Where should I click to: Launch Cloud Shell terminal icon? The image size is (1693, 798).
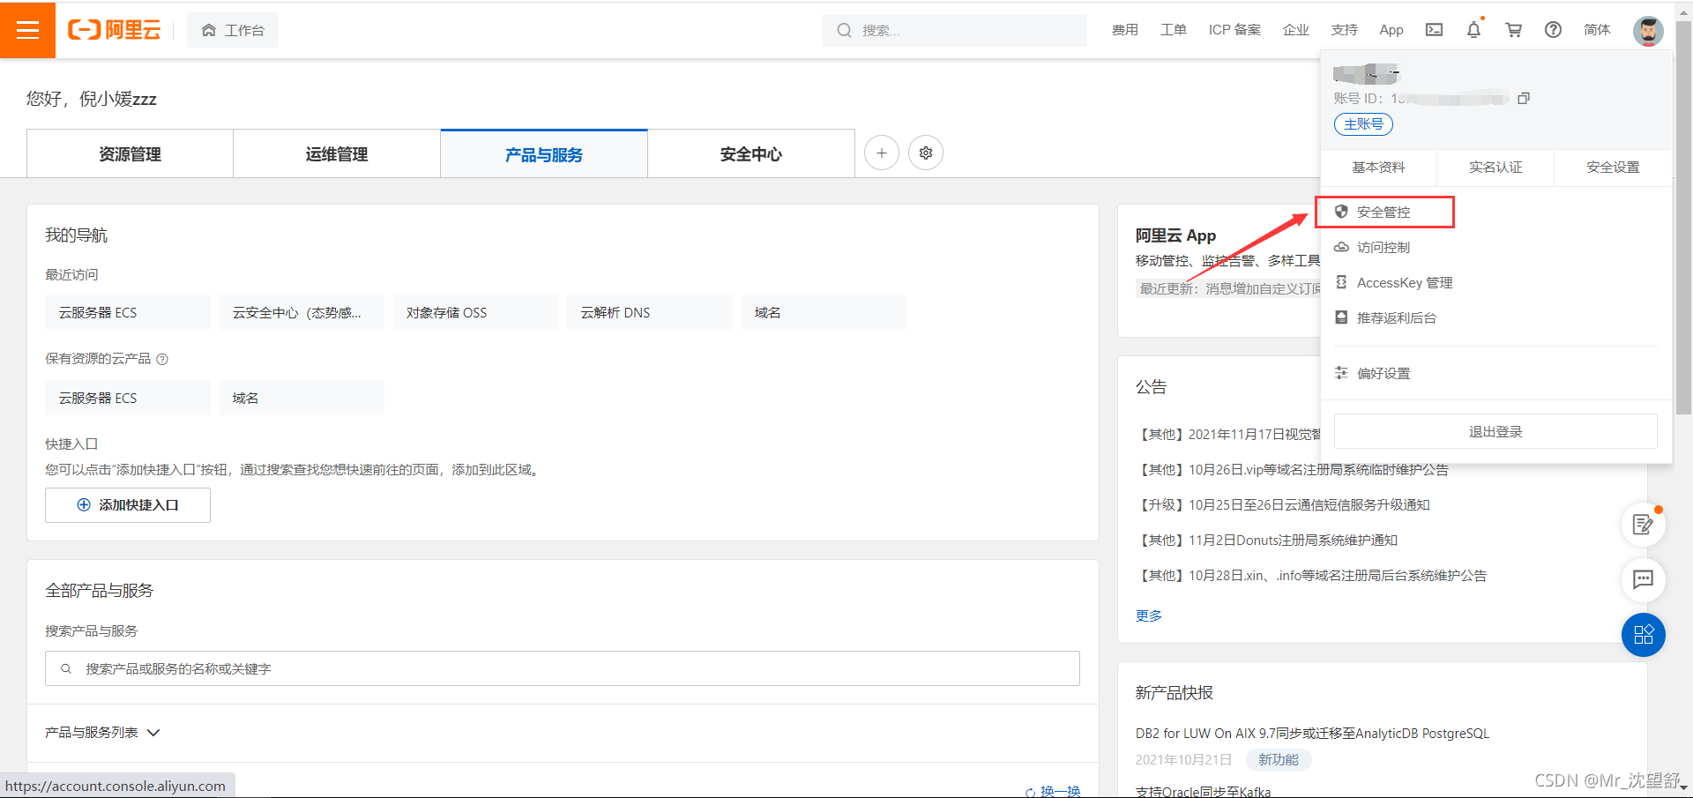coord(1435,30)
